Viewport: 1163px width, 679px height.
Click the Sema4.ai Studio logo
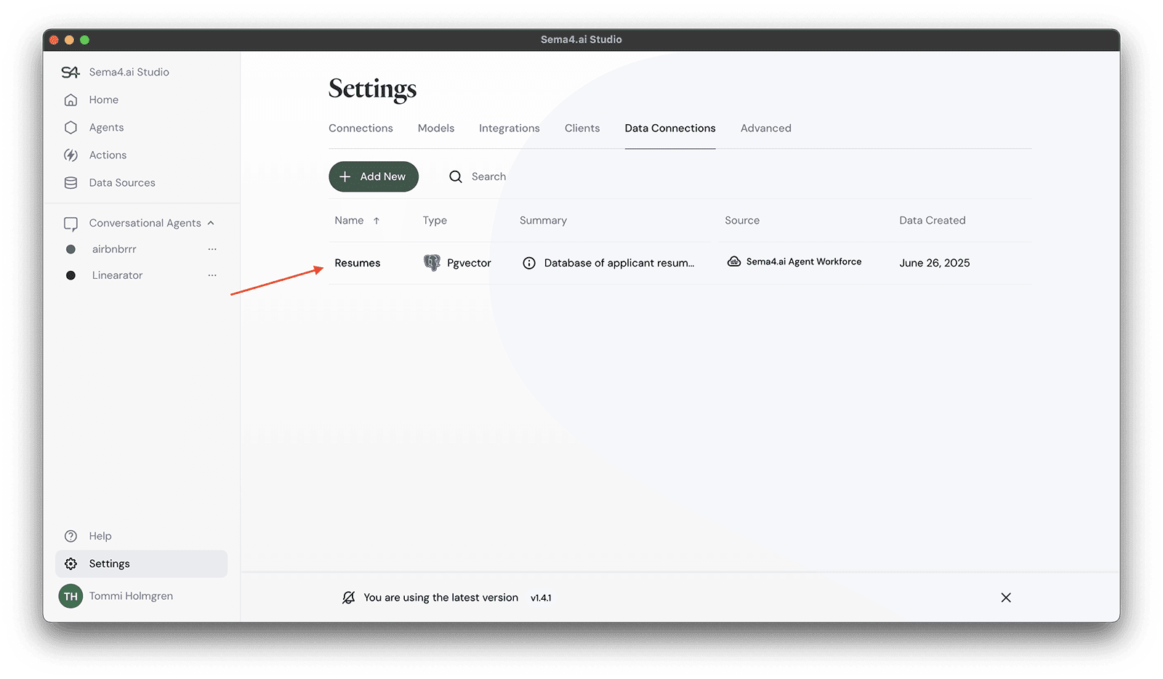tap(71, 71)
